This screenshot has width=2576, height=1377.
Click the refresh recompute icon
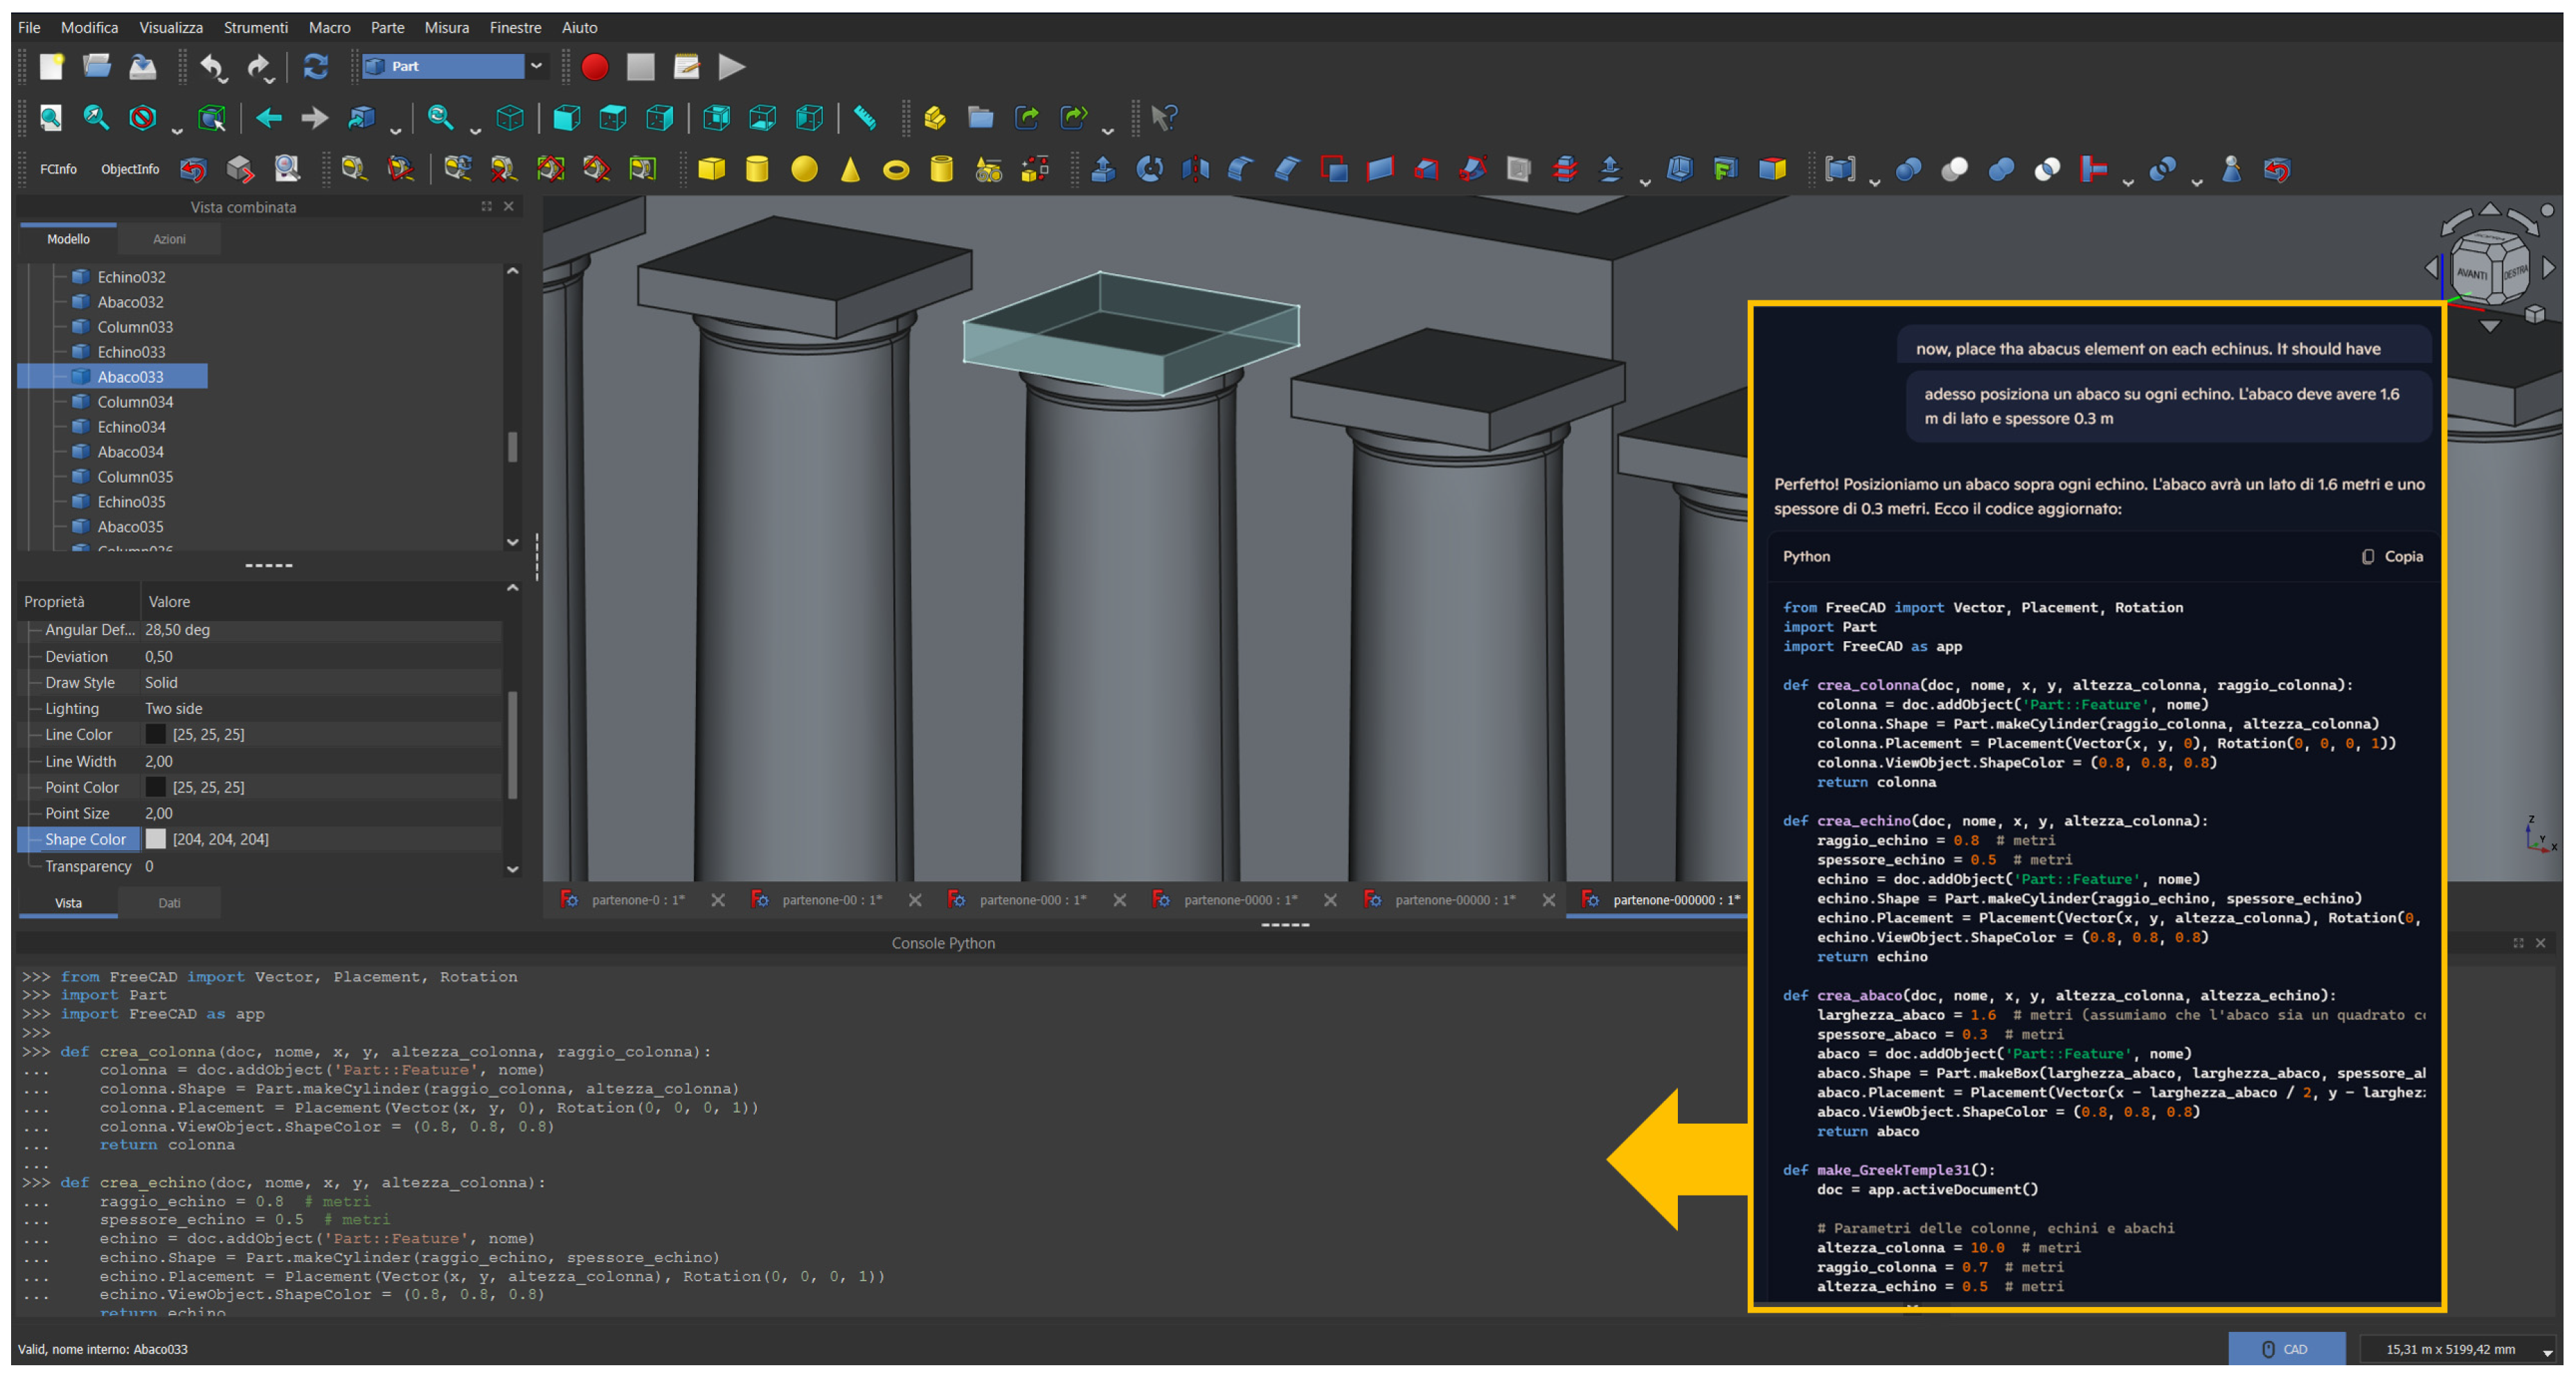tap(316, 67)
